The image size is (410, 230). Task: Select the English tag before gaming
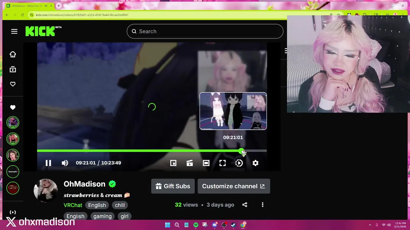[76, 216]
